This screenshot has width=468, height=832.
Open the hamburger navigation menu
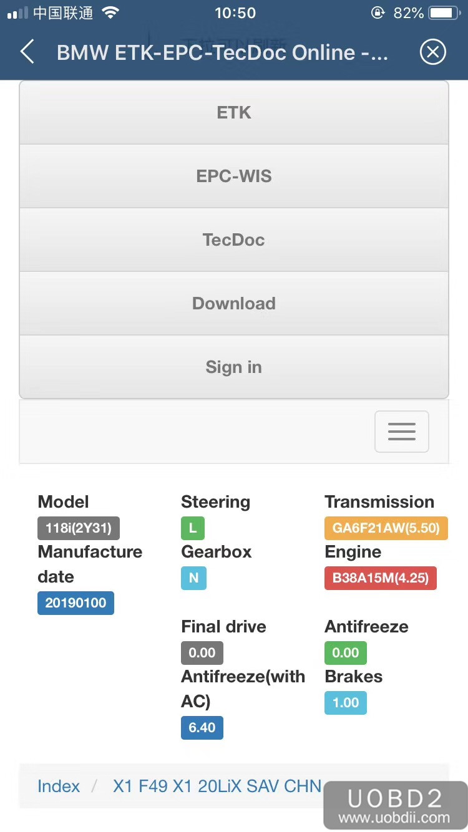[401, 431]
